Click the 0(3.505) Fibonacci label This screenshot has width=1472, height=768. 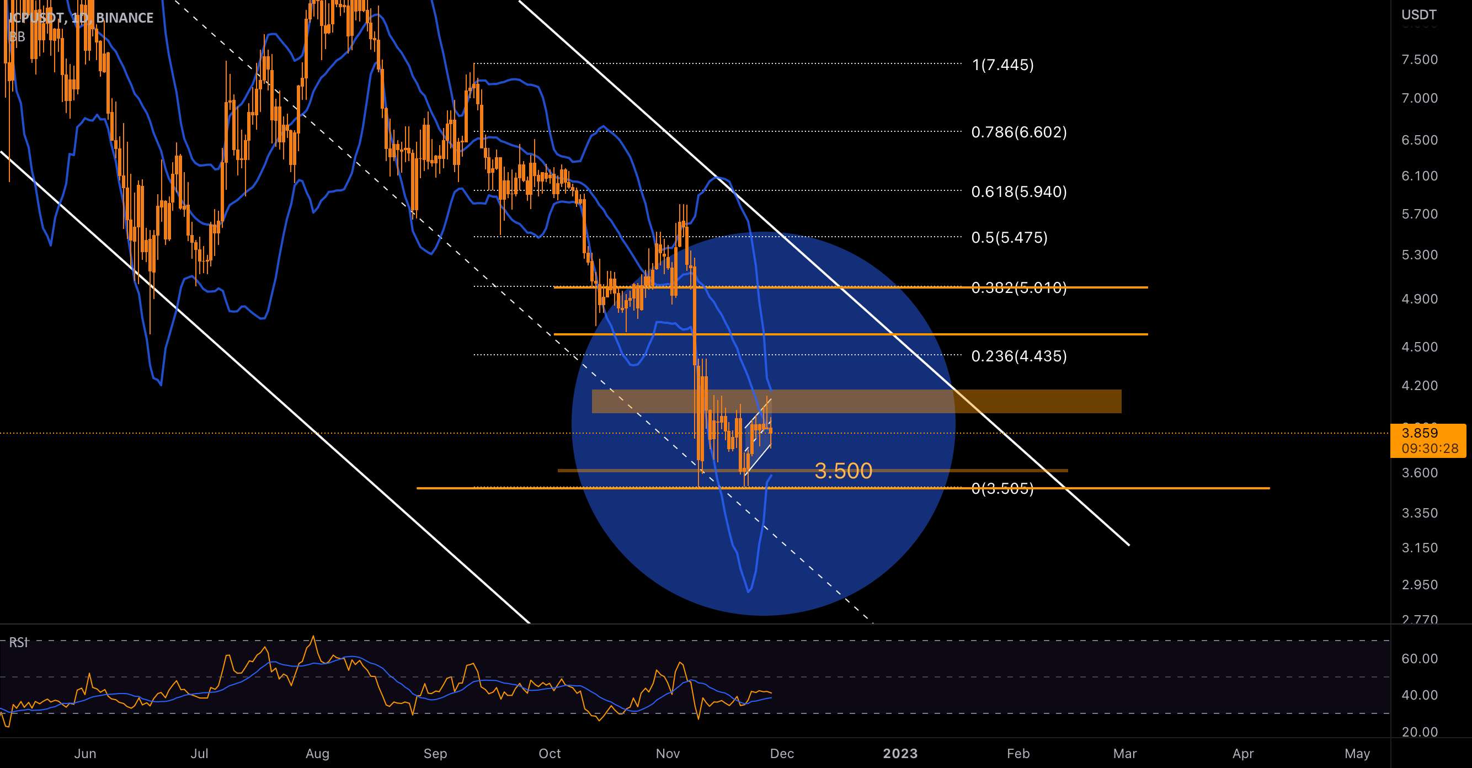(x=1003, y=488)
